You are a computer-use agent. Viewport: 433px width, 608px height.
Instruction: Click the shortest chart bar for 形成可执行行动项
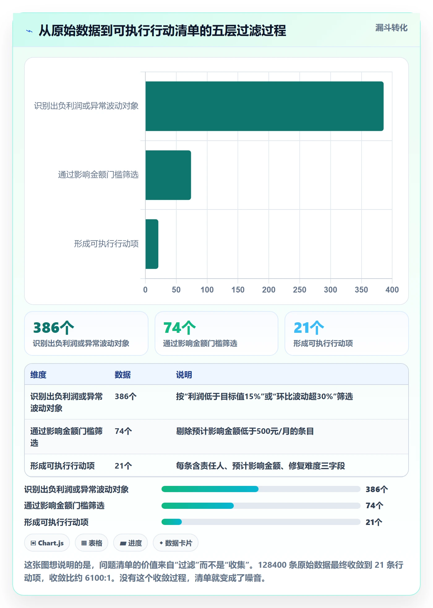pos(152,244)
